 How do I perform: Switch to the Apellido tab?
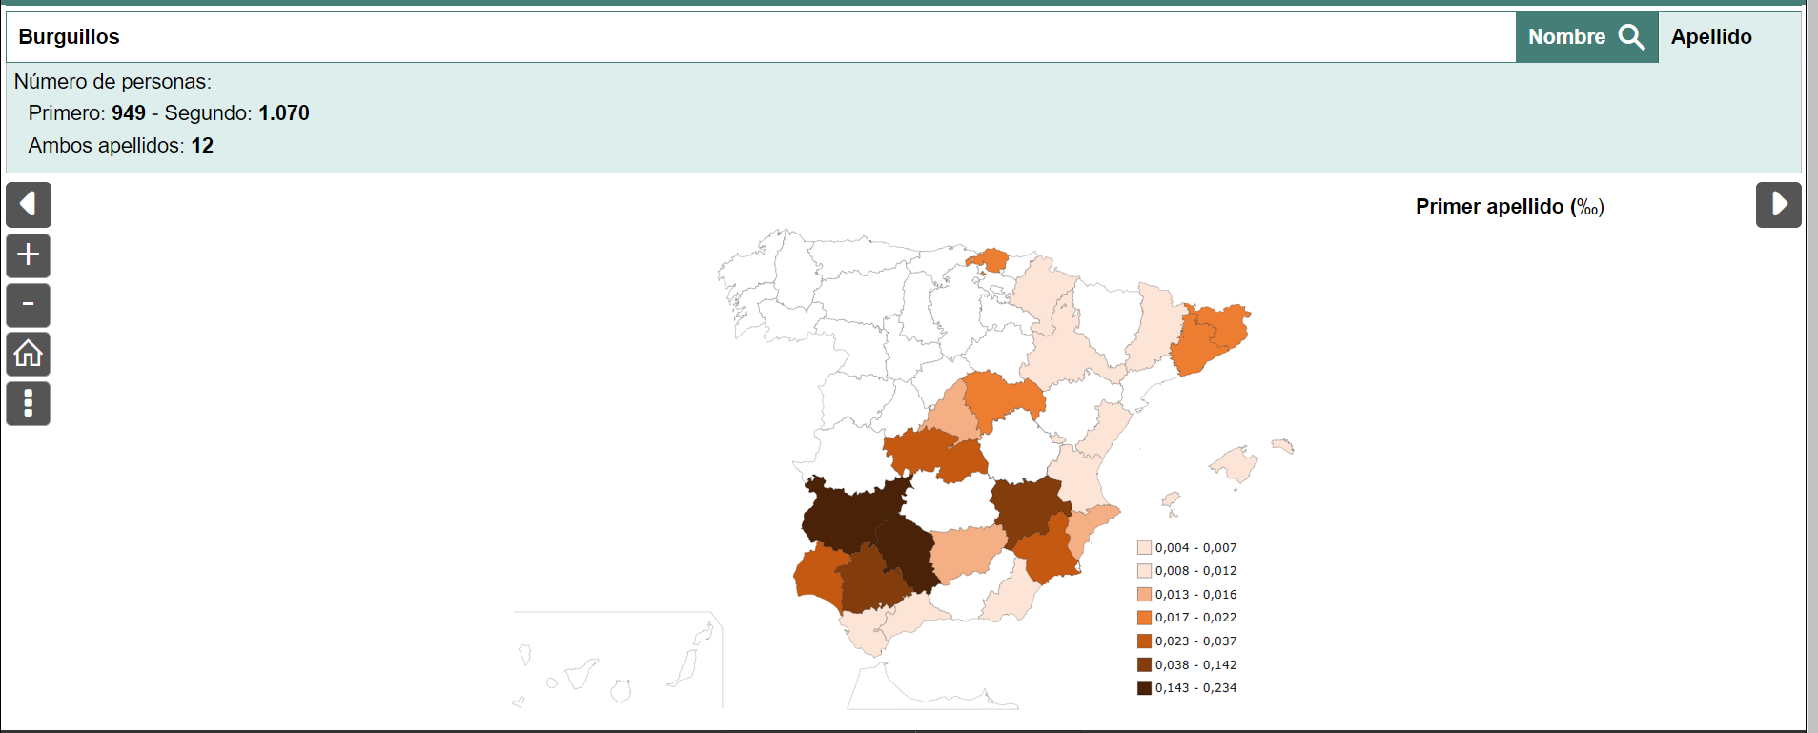point(1711,37)
